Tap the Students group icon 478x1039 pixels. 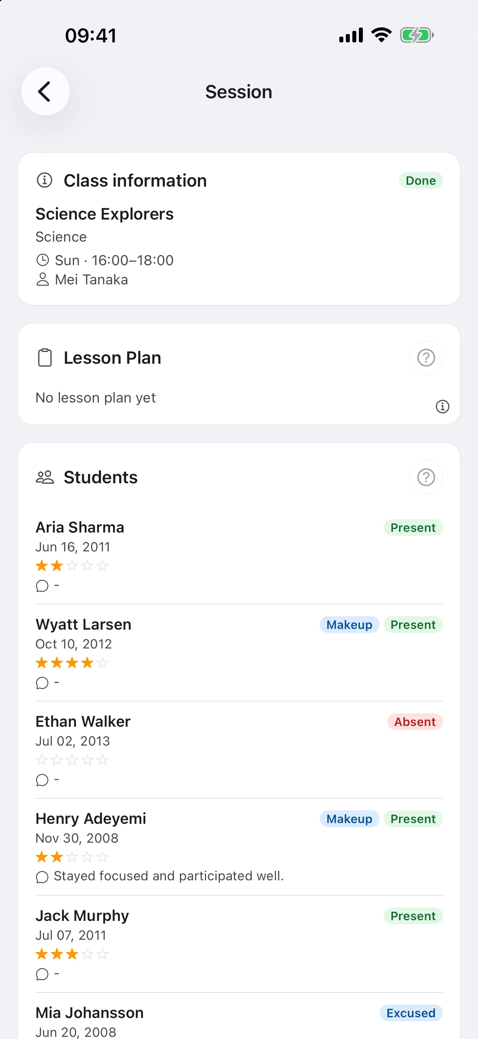[45, 477]
